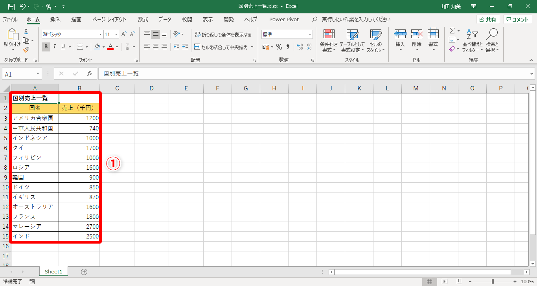Viewport: 537px width, 286px height.
Task: Collapse the ribbon with the chevron
Action: point(531,60)
